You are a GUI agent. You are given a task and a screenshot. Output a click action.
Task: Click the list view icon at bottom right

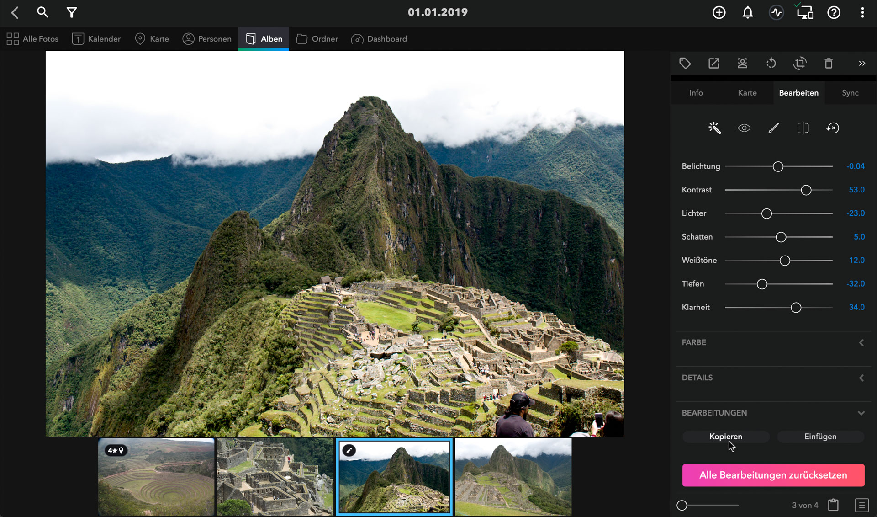[x=861, y=505]
